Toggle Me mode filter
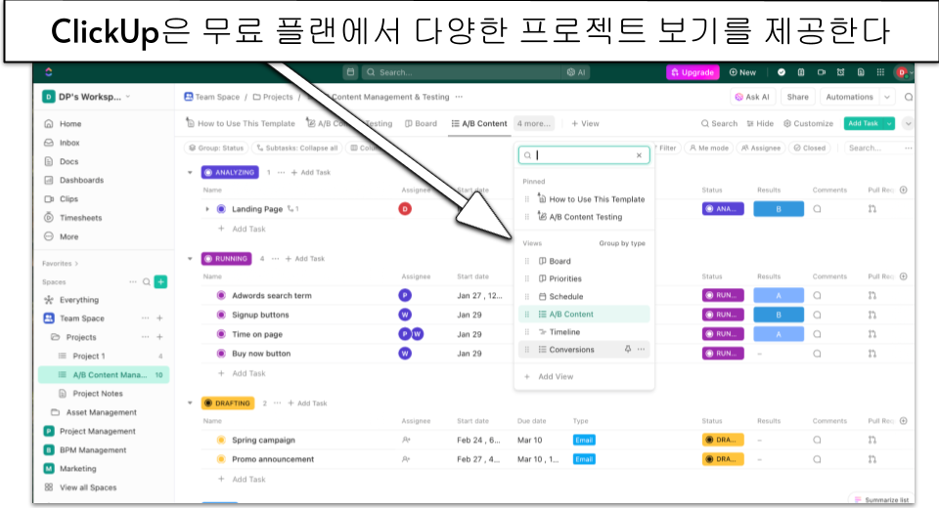Viewport: 939px width, 508px height. (707, 148)
